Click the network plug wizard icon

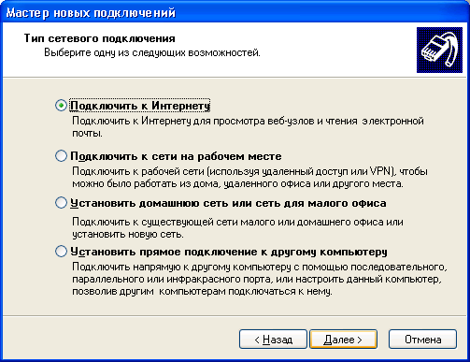coord(439,50)
